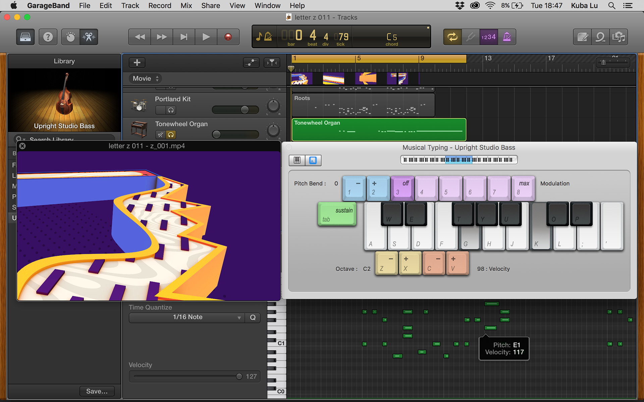This screenshot has height=402, width=644.
Task: Select the Roots drum region
Action: [363, 105]
